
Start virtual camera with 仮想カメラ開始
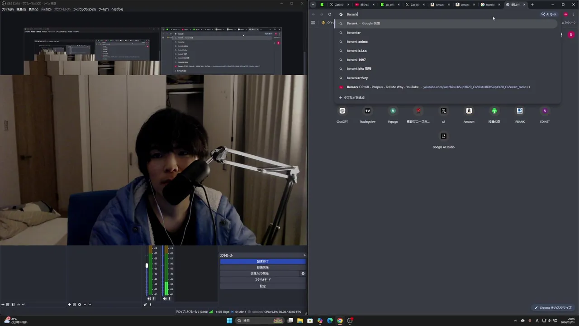pyautogui.click(x=260, y=273)
